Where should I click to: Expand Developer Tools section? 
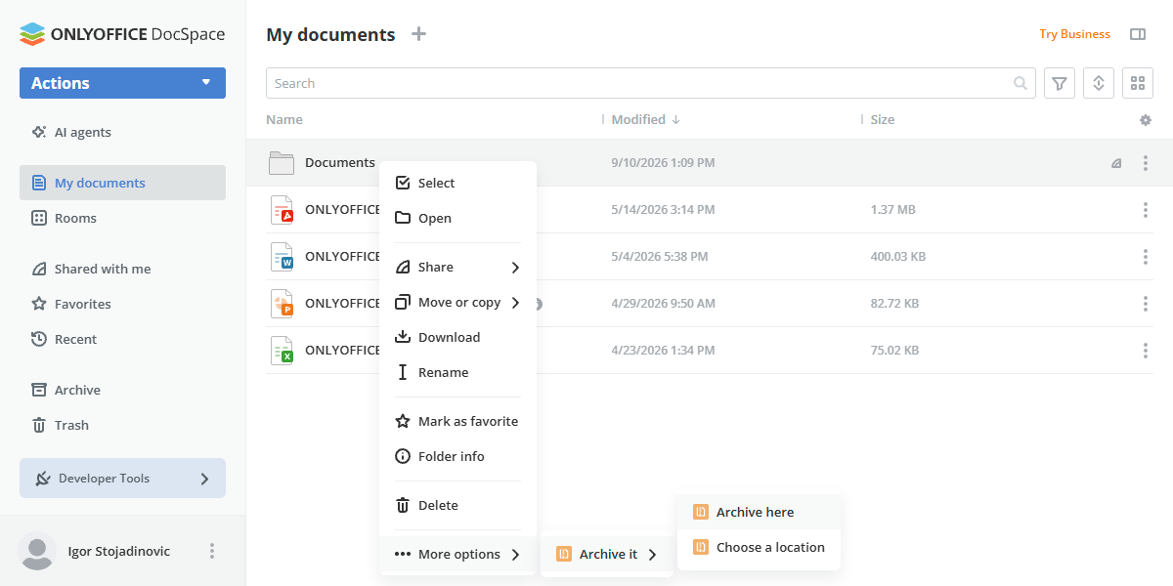pyautogui.click(x=122, y=479)
